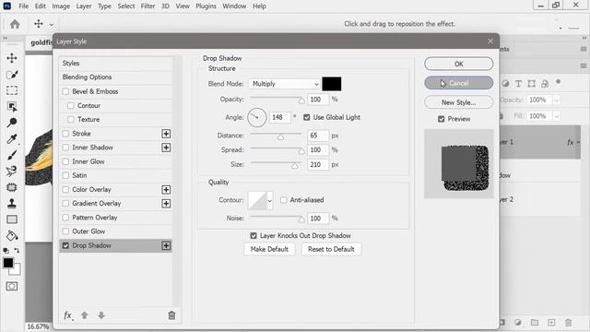Open the layer Fill dropdown arrow

click(x=557, y=116)
